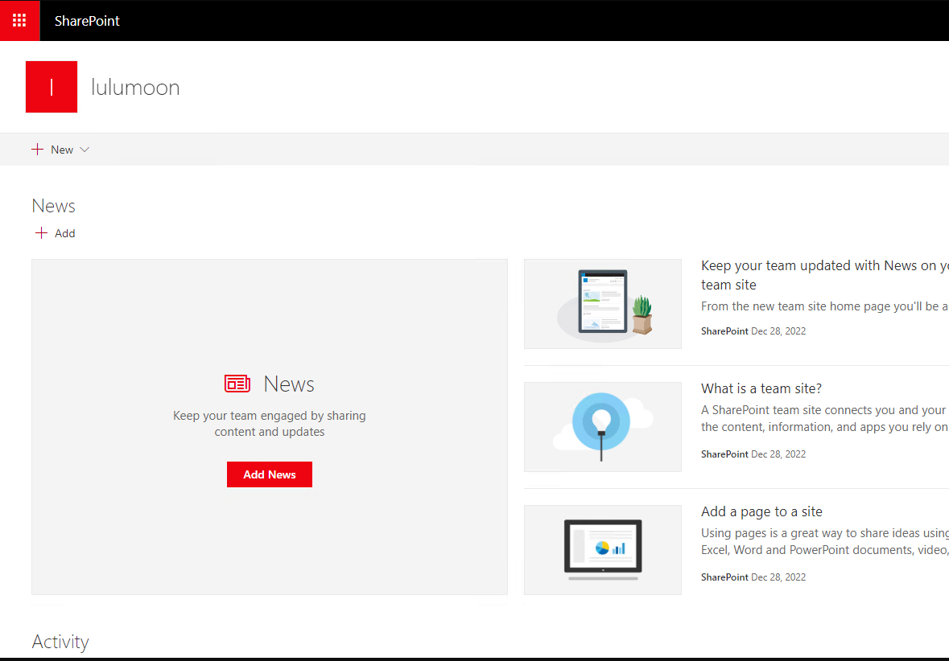Open 'What is a team site?' article

coord(761,388)
